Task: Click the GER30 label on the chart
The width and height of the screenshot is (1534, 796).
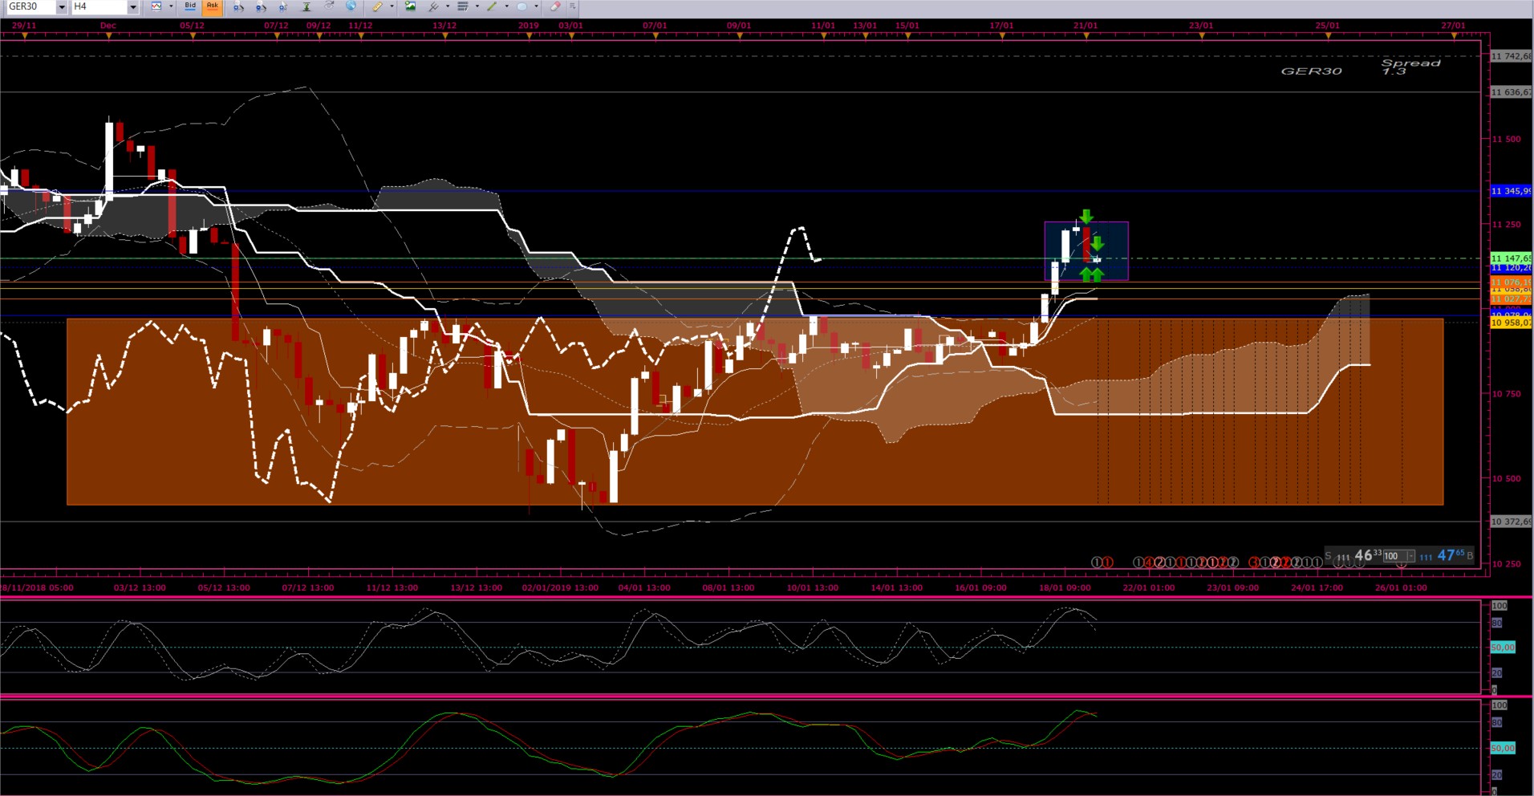Action: 1311,71
